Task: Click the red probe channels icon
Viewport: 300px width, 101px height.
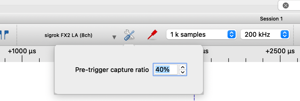Action: (x=152, y=35)
